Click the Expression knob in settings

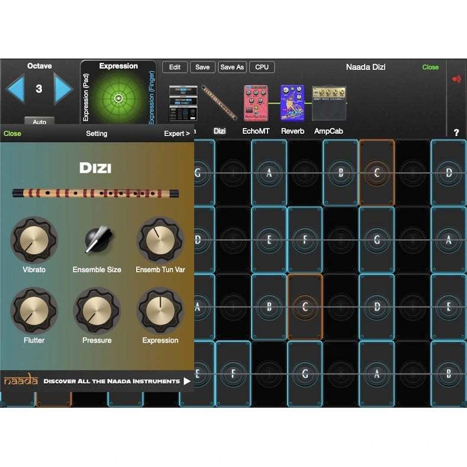point(160,311)
